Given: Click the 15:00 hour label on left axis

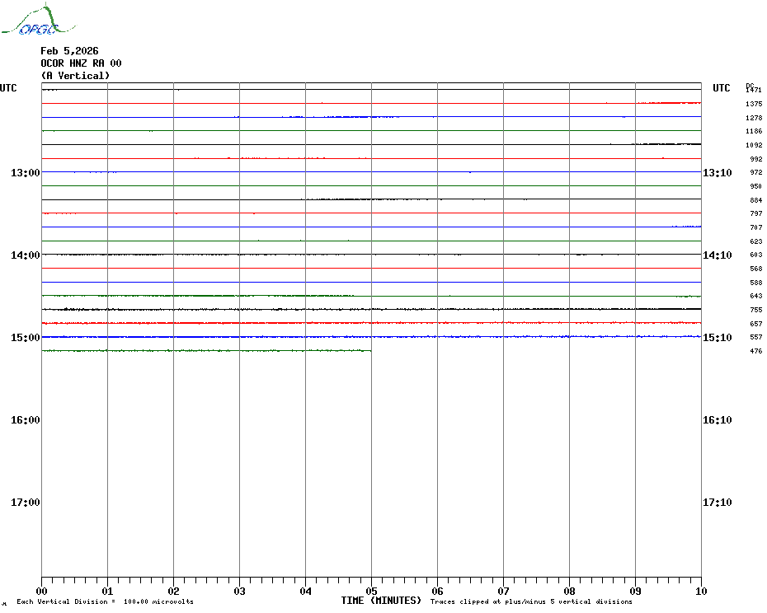Looking at the screenshot, I should click(26, 338).
